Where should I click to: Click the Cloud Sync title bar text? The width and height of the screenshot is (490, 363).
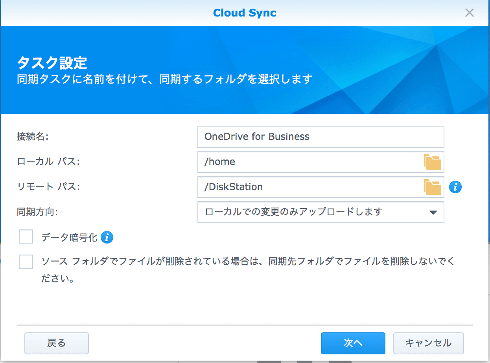[x=244, y=13]
